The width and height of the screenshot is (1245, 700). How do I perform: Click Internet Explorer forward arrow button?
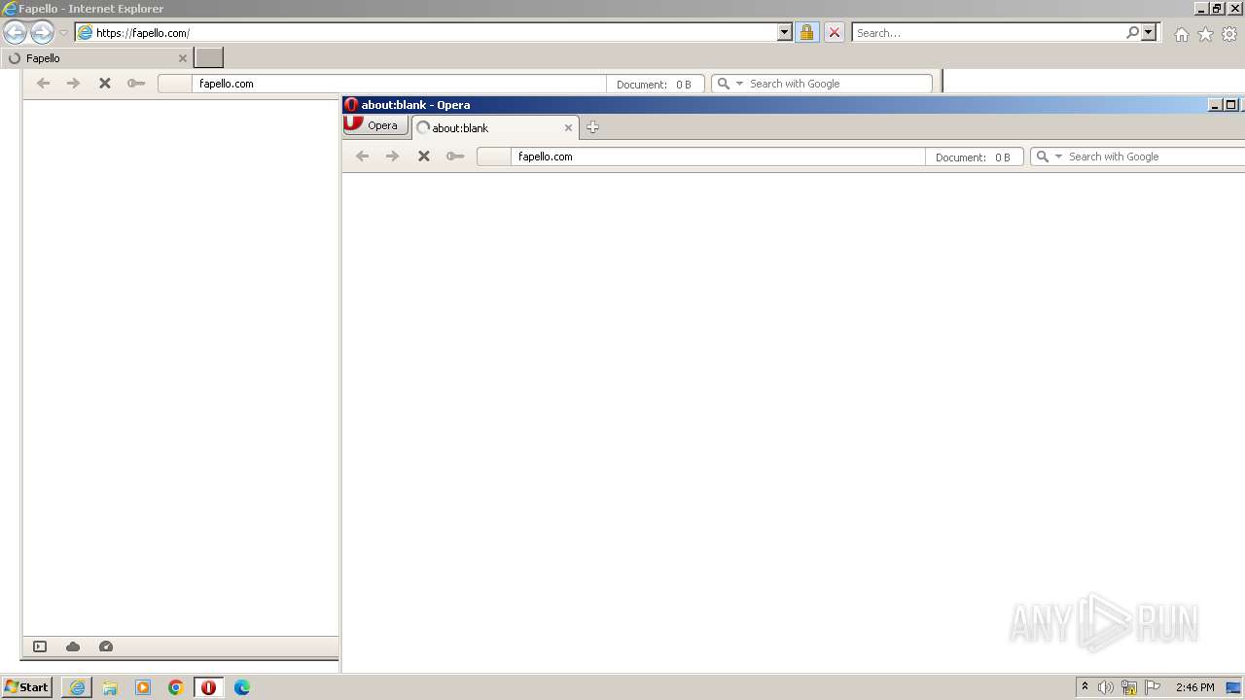click(42, 32)
